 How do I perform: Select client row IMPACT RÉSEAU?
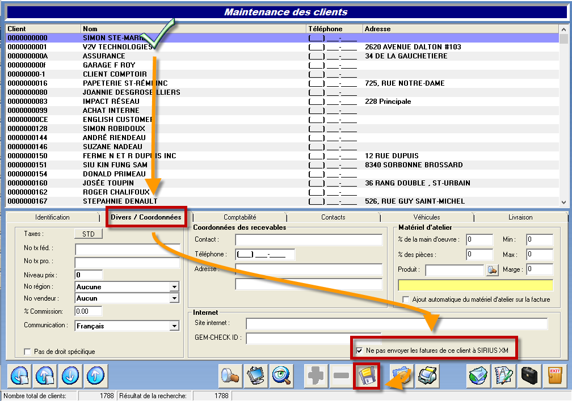pyautogui.click(x=283, y=102)
